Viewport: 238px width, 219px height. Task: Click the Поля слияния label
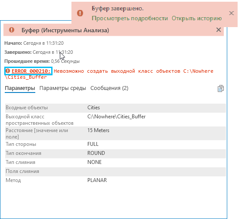pos(22,171)
